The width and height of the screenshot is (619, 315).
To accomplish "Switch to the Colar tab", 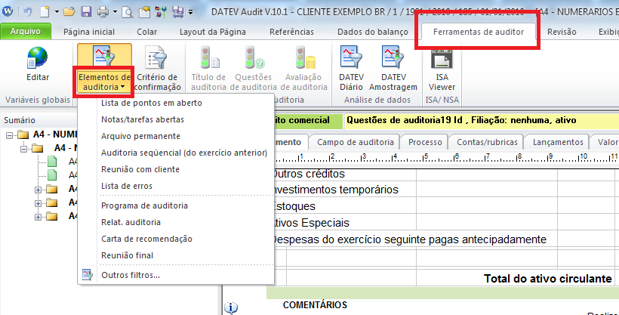I will coord(147,32).
